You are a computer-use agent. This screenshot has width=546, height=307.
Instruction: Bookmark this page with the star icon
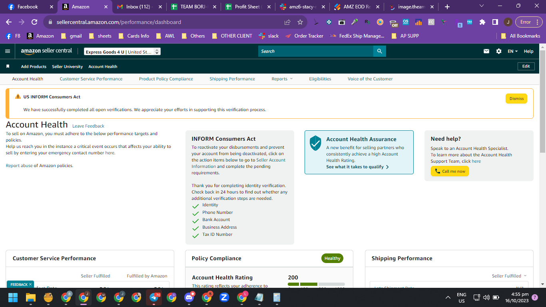(300, 22)
